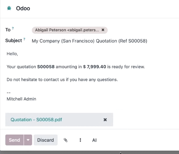Send the quotation email

(15, 140)
